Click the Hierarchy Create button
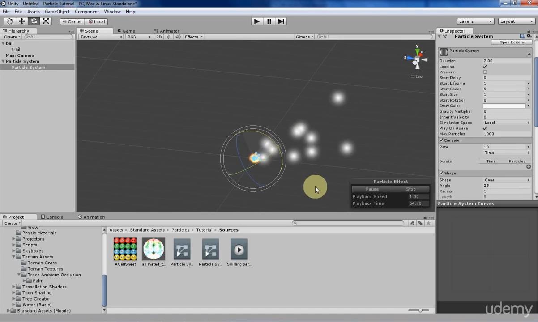This screenshot has width=538, height=322. click(x=12, y=37)
